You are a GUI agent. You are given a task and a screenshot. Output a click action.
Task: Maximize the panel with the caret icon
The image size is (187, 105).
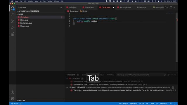[172, 75]
